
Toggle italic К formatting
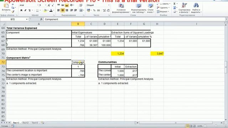click(25, 10)
